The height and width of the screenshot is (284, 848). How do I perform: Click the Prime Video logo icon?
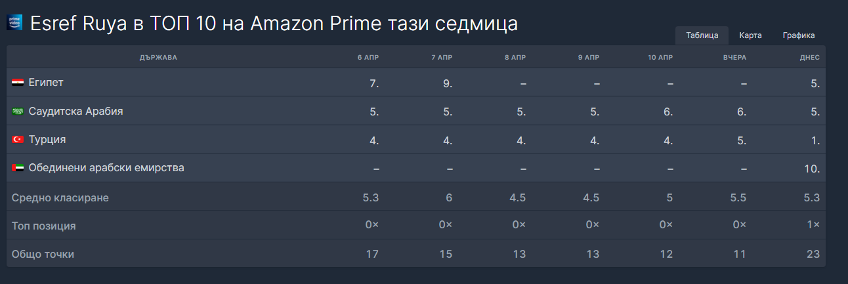tap(14, 22)
